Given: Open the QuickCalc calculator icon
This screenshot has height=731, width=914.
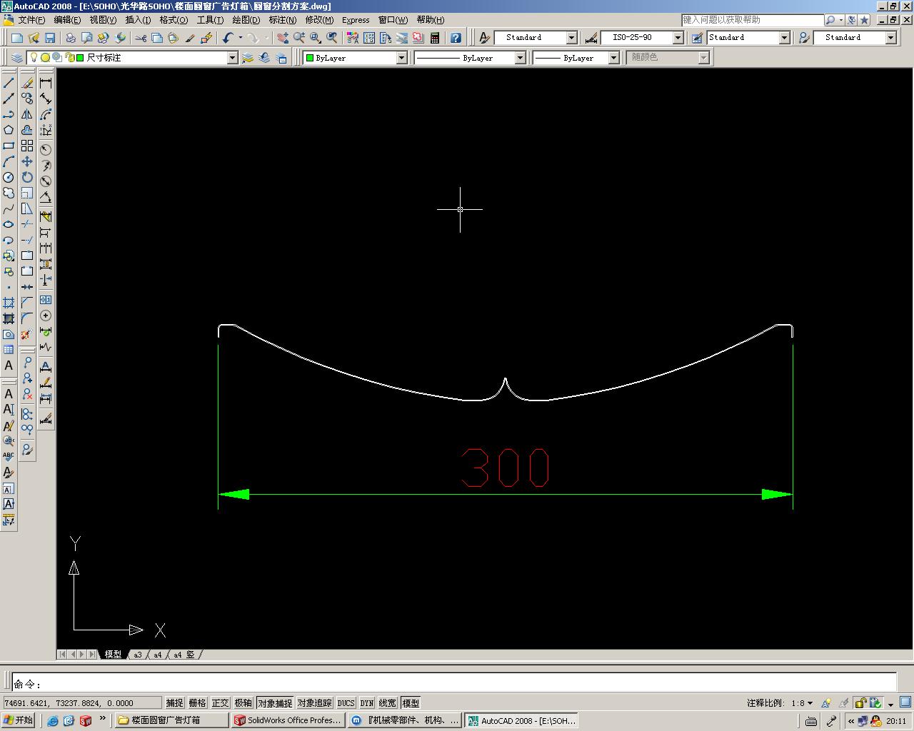Looking at the screenshot, I should (x=434, y=37).
